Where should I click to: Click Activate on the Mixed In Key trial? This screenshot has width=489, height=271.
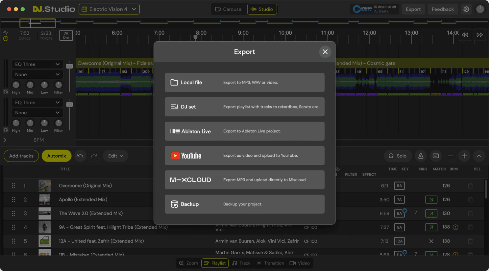381,11
